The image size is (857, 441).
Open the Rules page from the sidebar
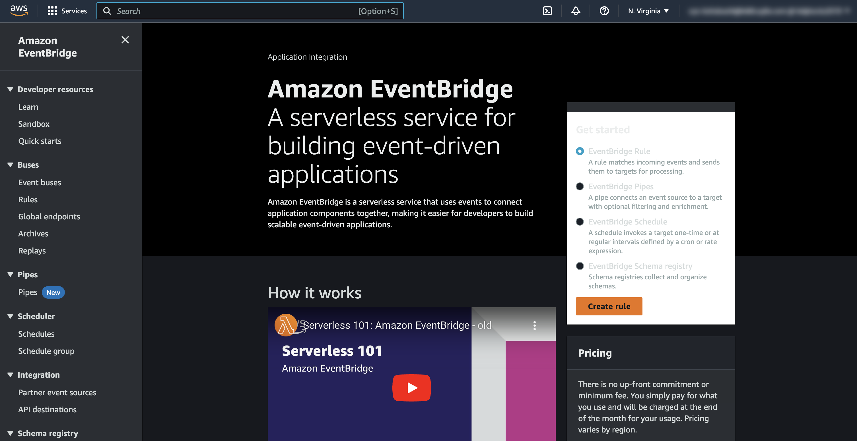pos(28,199)
